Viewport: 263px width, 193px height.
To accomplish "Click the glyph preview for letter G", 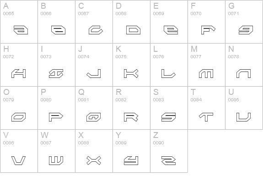I will point(246,30).
